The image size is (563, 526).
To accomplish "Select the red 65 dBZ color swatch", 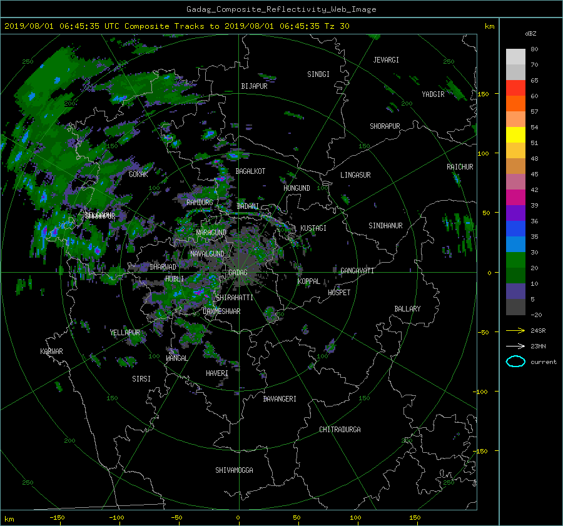I will [x=515, y=88].
